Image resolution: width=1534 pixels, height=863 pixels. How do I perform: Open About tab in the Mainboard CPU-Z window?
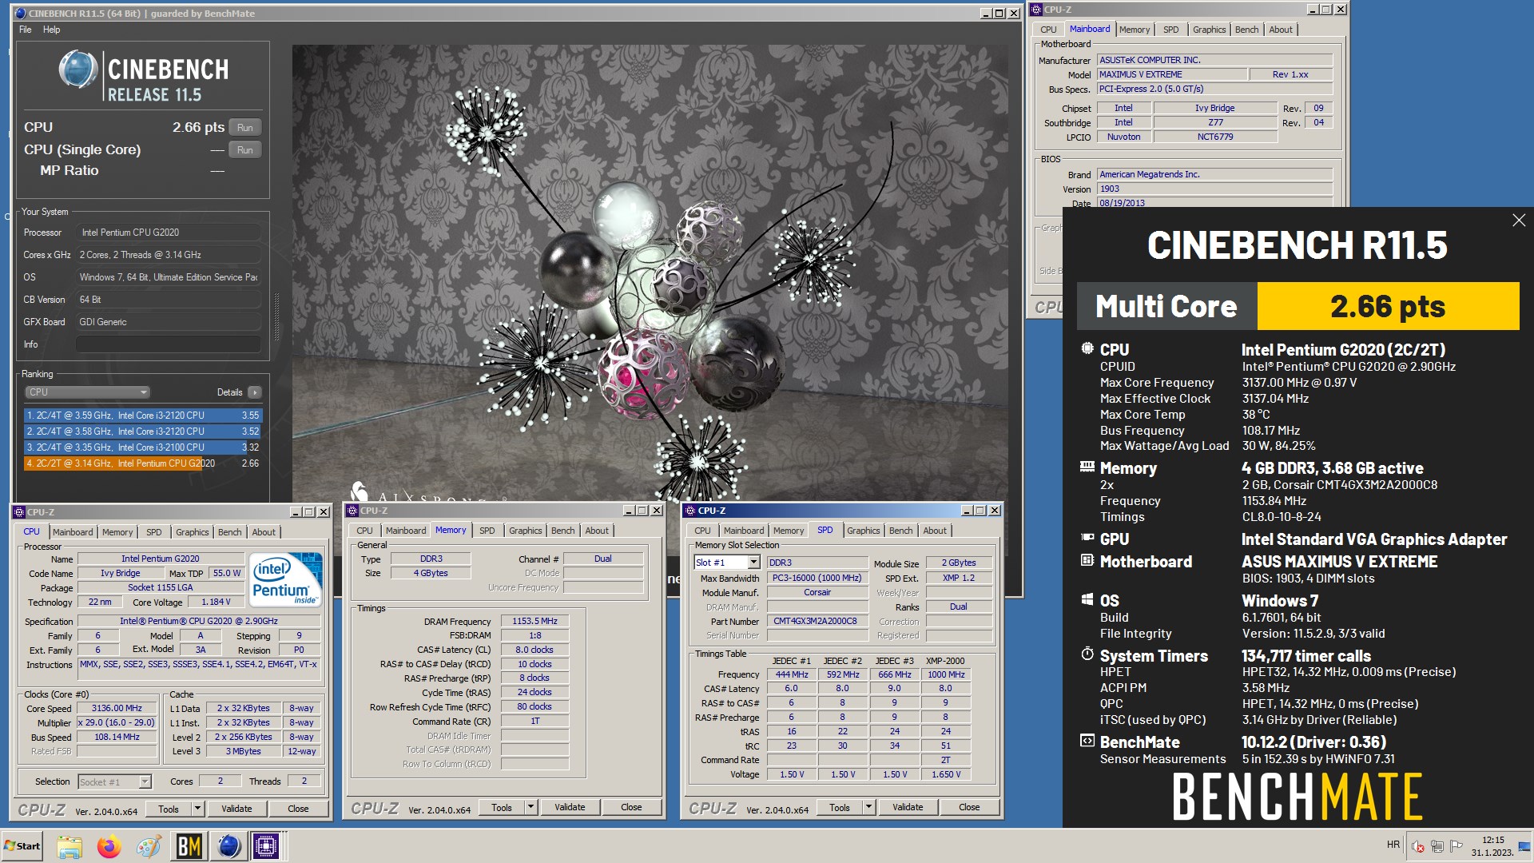click(x=1281, y=30)
